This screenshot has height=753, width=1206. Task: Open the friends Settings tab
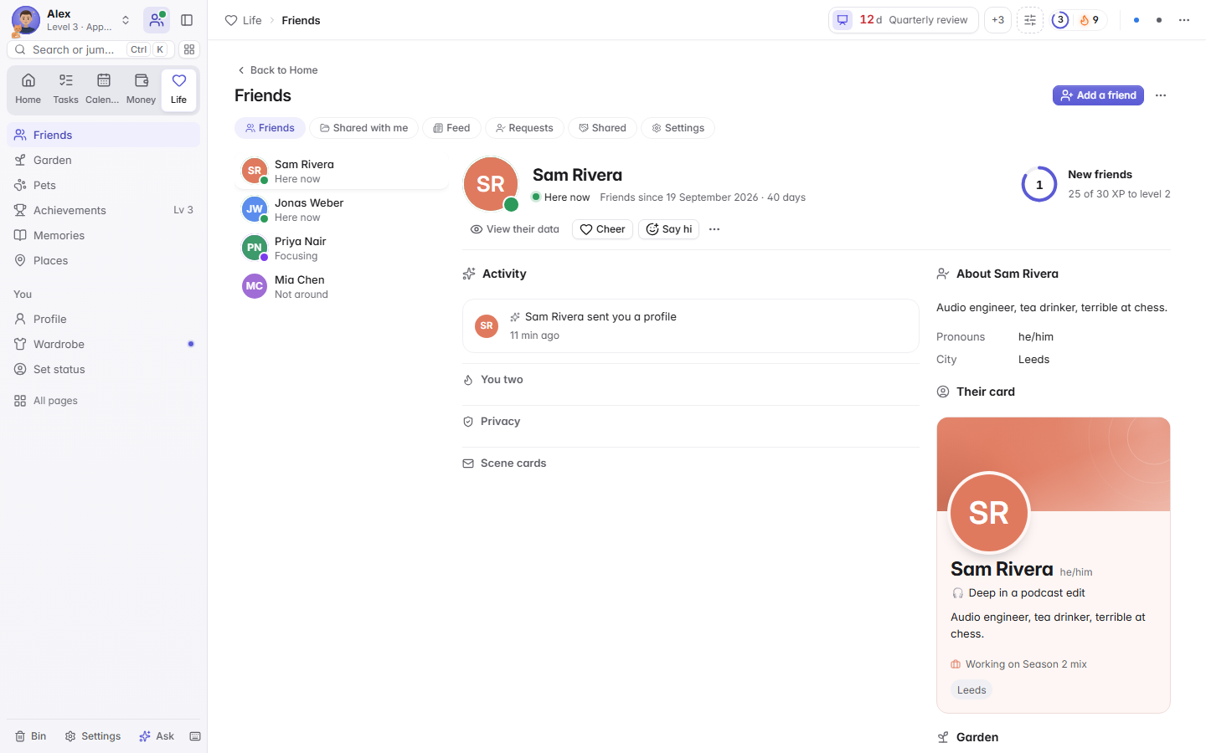(678, 128)
